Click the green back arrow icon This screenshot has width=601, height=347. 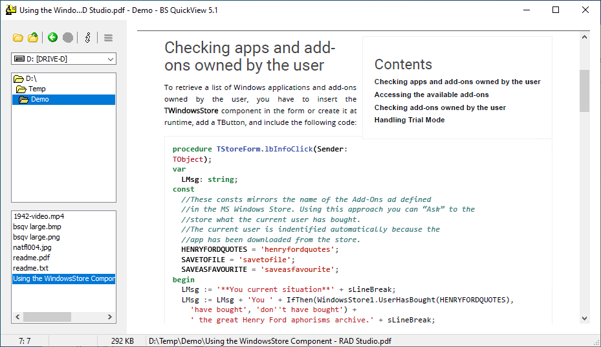(52, 37)
